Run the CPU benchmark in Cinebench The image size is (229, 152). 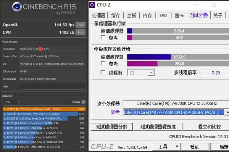[80, 32]
